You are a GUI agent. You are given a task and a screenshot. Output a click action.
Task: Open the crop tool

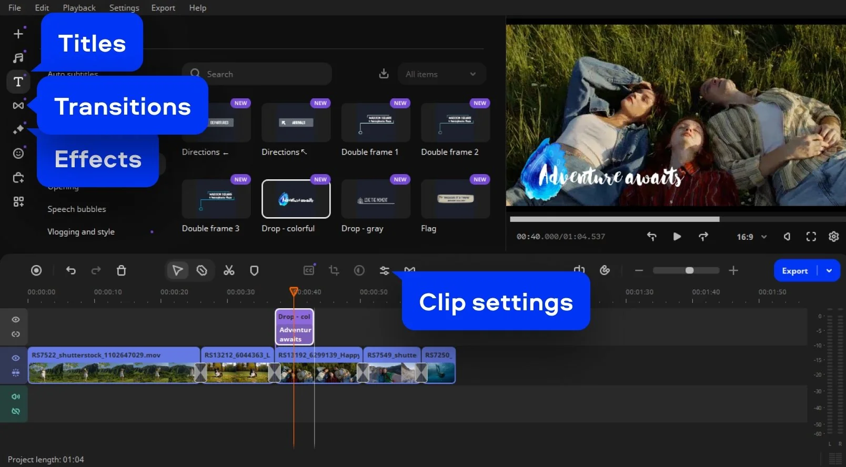pos(334,270)
